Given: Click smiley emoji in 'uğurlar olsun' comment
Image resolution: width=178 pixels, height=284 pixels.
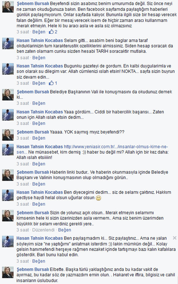Looking at the screenshot, I should point(98,198).
